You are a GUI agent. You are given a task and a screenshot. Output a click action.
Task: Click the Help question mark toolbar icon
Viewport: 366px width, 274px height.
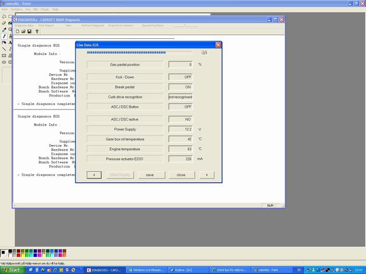click(x=37, y=31)
